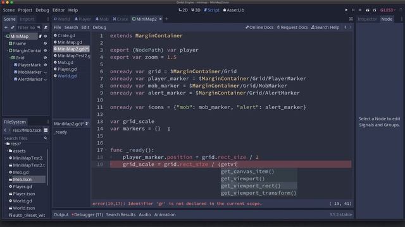Open Online Docs link
The width and height of the screenshot is (405, 227).
pos(259,27)
